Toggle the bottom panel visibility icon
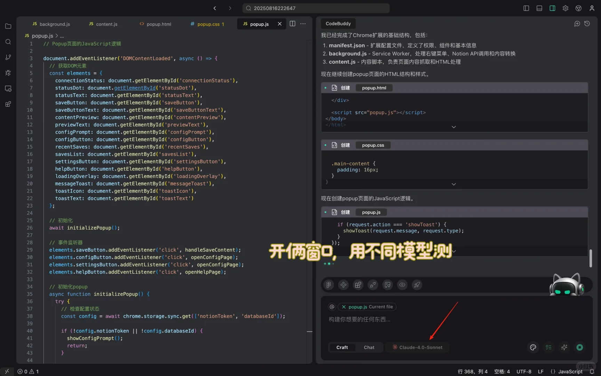 [539, 8]
